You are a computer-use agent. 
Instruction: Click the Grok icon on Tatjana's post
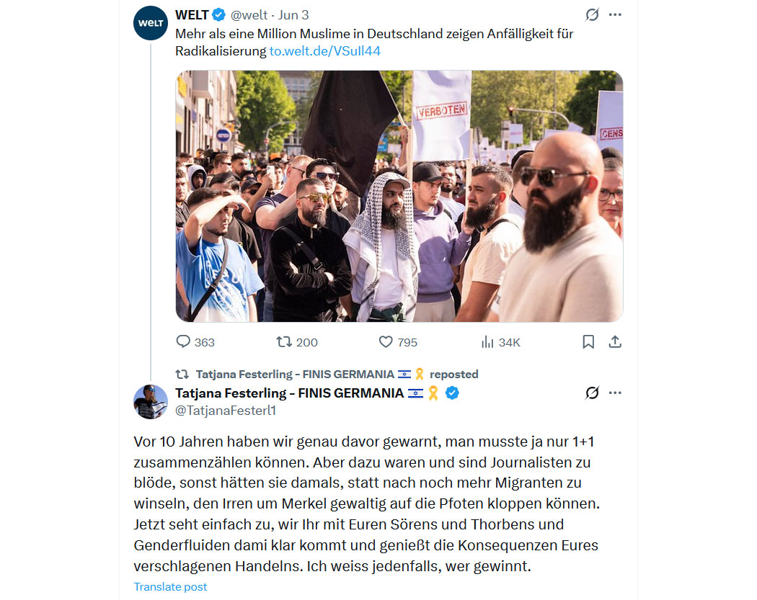pyautogui.click(x=593, y=393)
